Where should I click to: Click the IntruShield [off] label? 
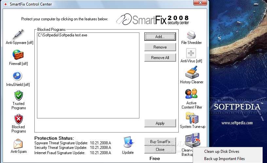click(x=18, y=85)
